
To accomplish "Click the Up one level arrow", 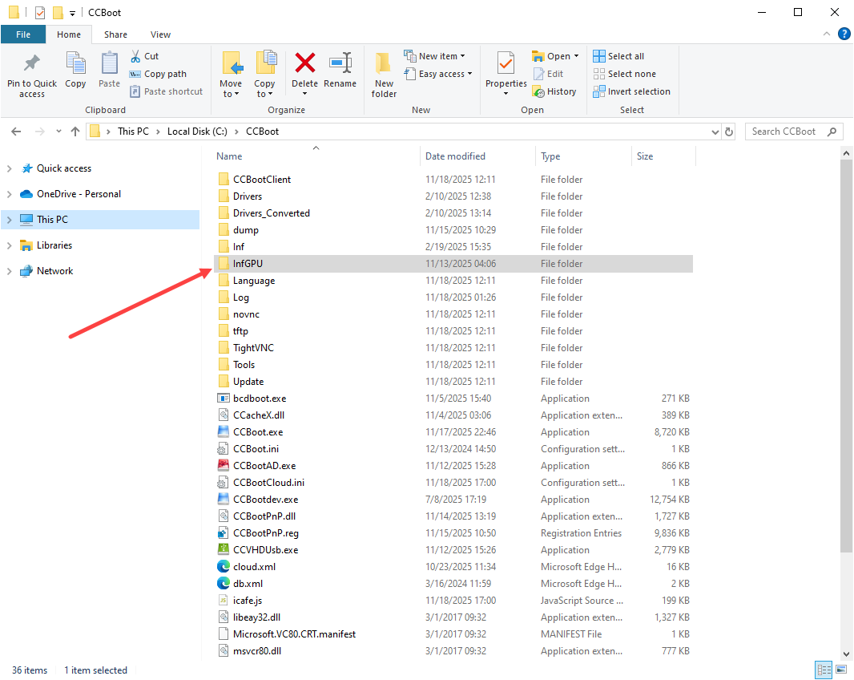I will (75, 132).
